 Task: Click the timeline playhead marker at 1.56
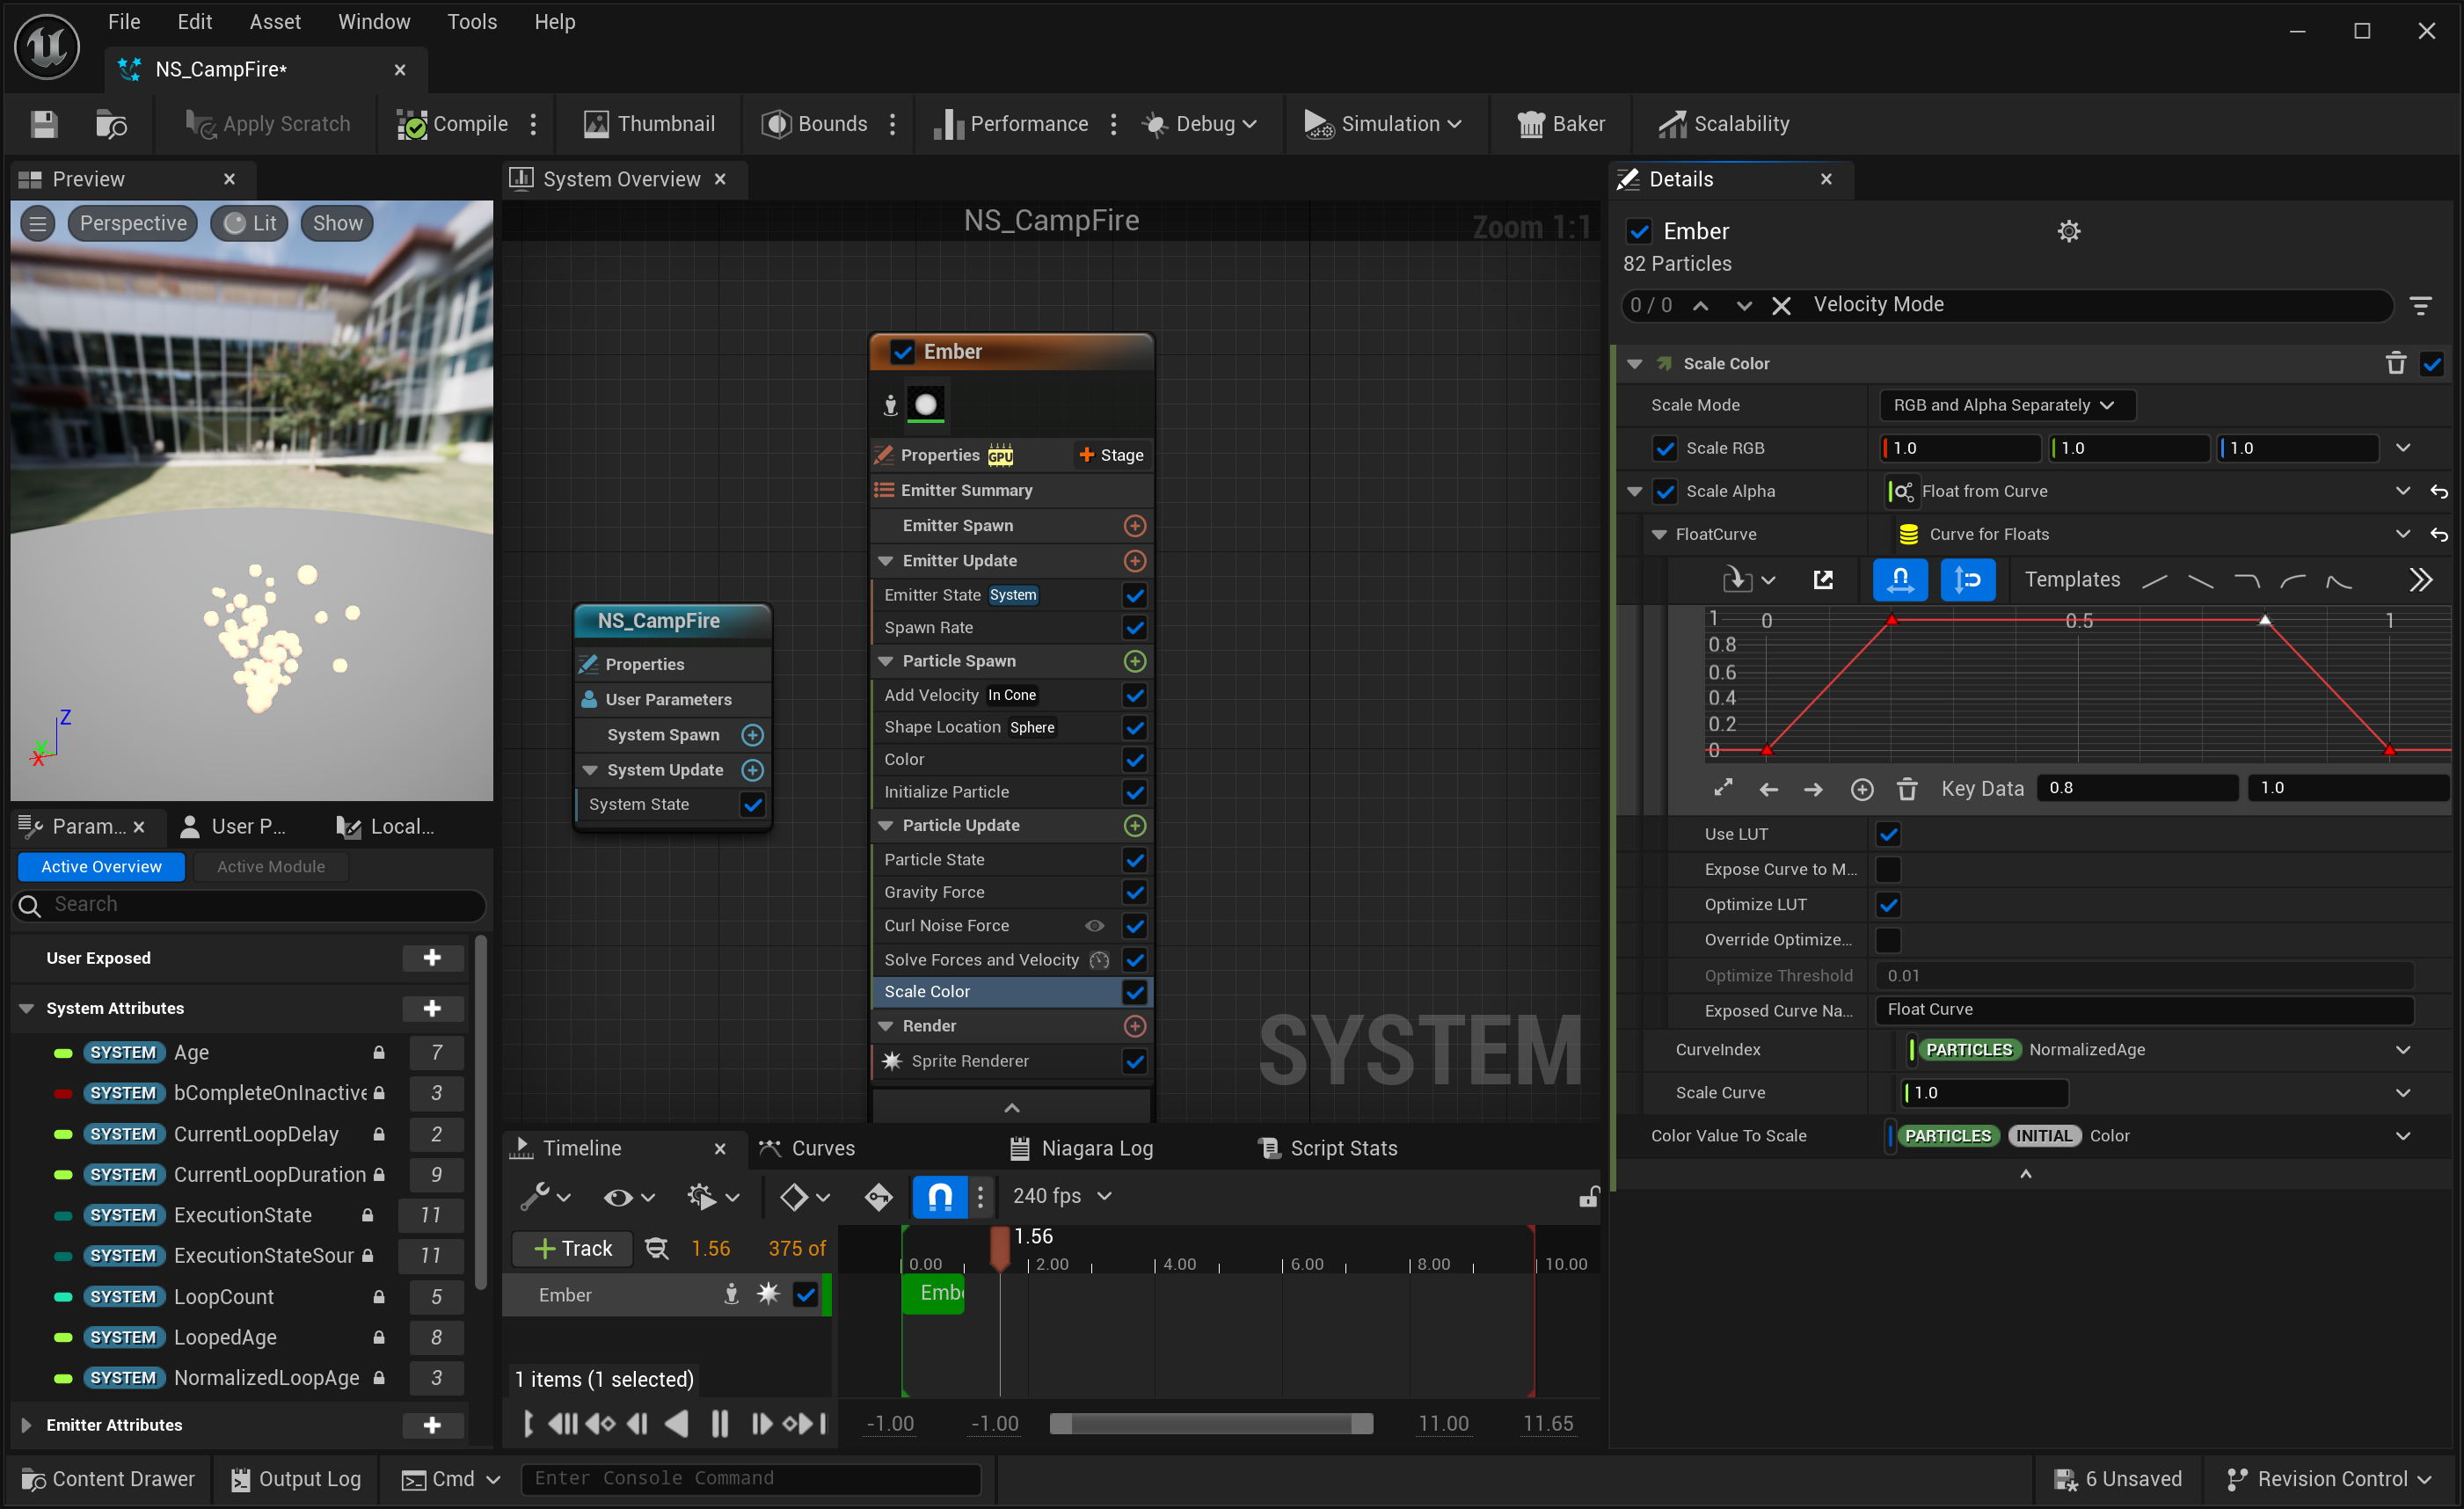point(999,1247)
